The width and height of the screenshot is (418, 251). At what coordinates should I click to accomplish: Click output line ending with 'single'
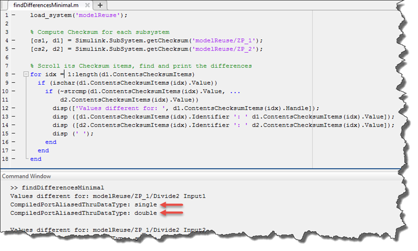[x=84, y=204]
